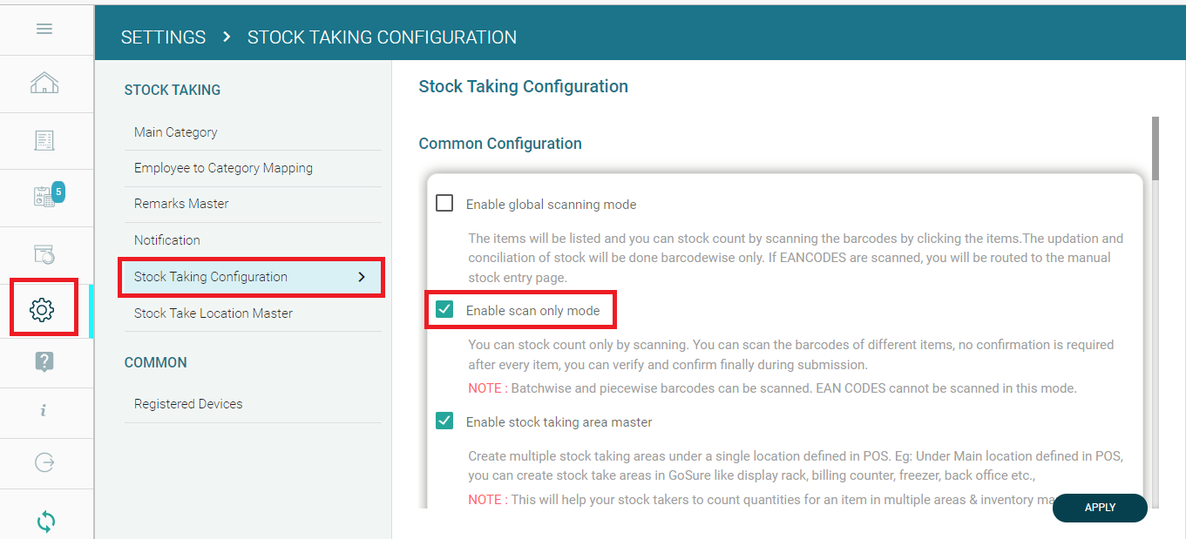Image resolution: width=1186 pixels, height=539 pixels.
Task: Open Remarks Master menu item
Action: (181, 204)
